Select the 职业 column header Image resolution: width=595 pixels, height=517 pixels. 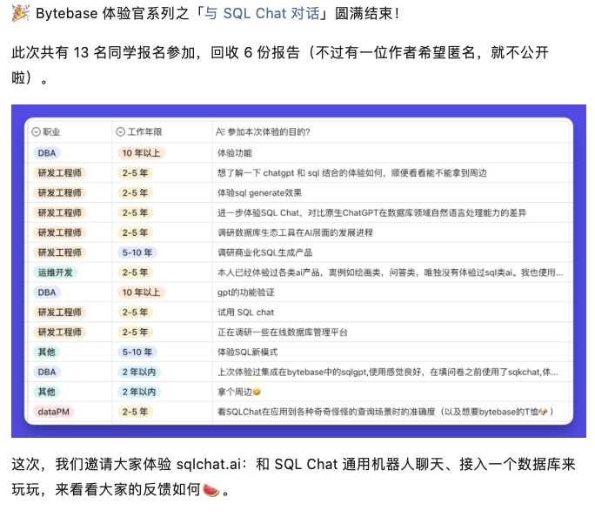(70, 131)
